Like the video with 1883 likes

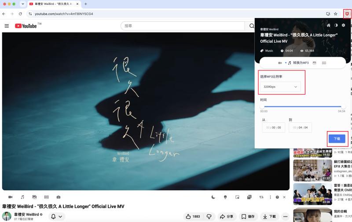193,216
